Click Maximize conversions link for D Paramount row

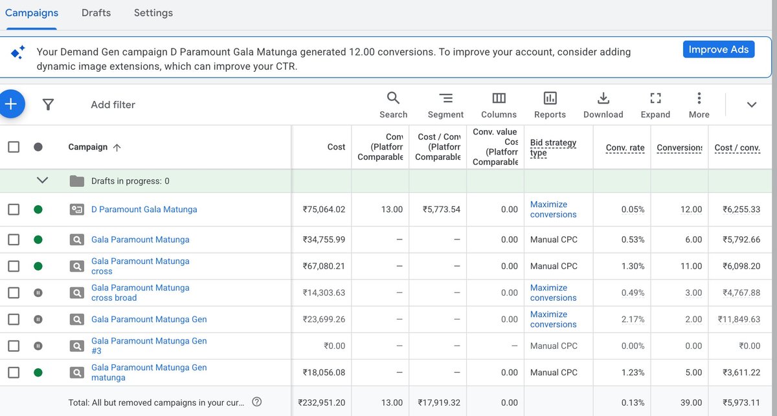tap(553, 209)
